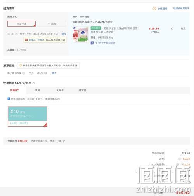This screenshot has width=194, height=196.
Task: Deselect the ¥10 coupon card
Action: 28,117
